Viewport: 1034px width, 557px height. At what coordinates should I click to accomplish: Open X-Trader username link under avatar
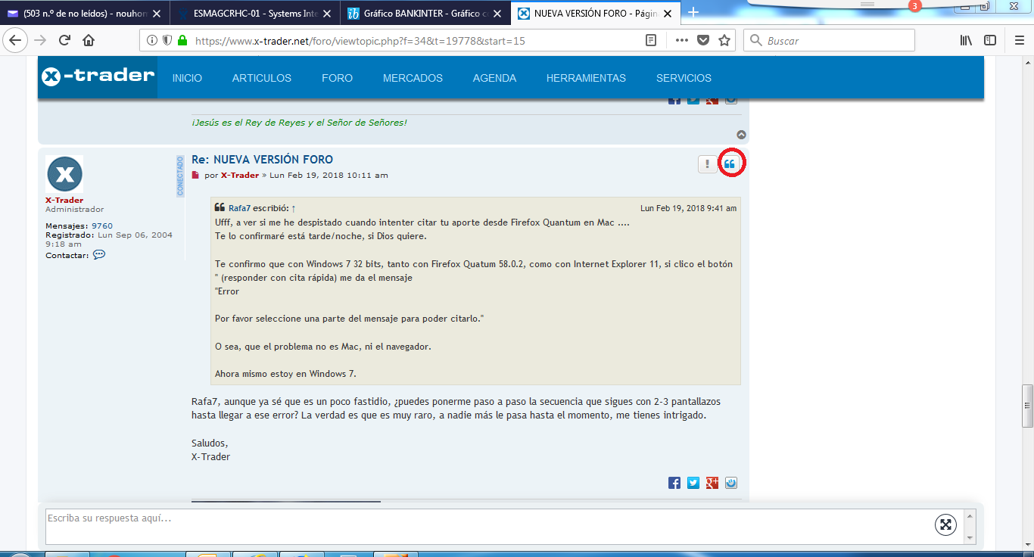(x=64, y=201)
